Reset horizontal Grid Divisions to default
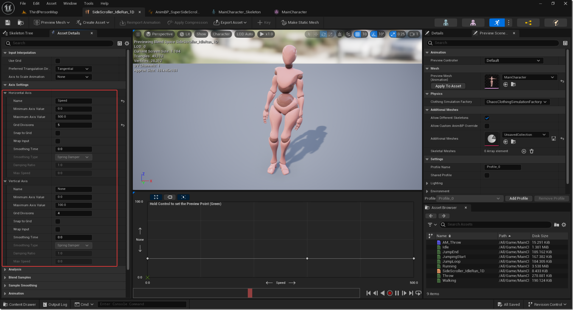The height and width of the screenshot is (310, 573). point(123,125)
